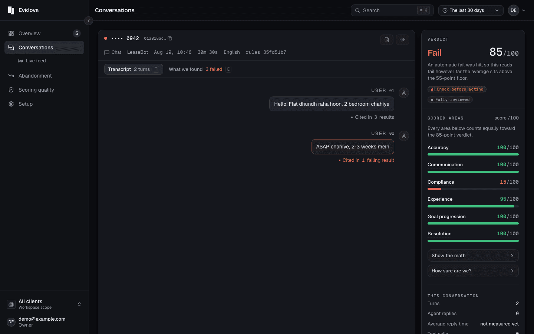This screenshot has height=334, width=534.
Task: Click the demo@example.com account entry
Action: [44, 322]
